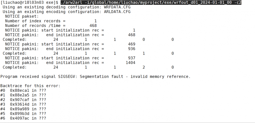Click backtrace frame #6 0x4097ac
The image size is (255, 123).
tap(23, 118)
